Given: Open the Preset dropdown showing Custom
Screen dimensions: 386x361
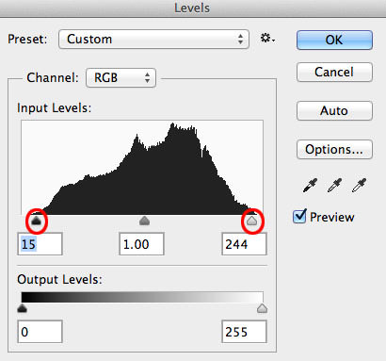Looking at the screenshot, I should (x=153, y=40).
